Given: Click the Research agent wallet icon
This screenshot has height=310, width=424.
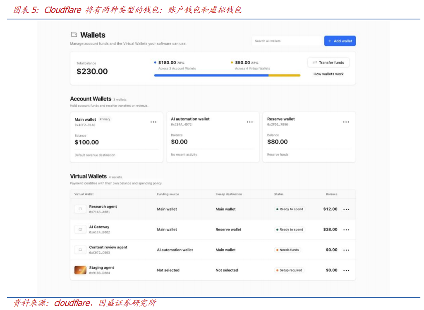Looking at the screenshot, I should pos(80,209).
